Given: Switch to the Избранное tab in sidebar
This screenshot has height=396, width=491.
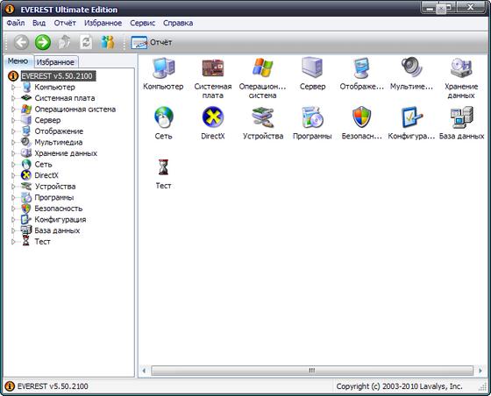Looking at the screenshot, I should (55, 62).
